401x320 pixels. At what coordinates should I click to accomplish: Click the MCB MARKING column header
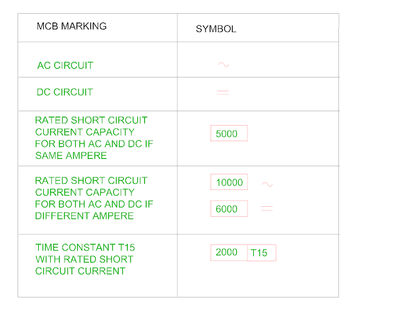pyautogui.click(x=71, y=26)
